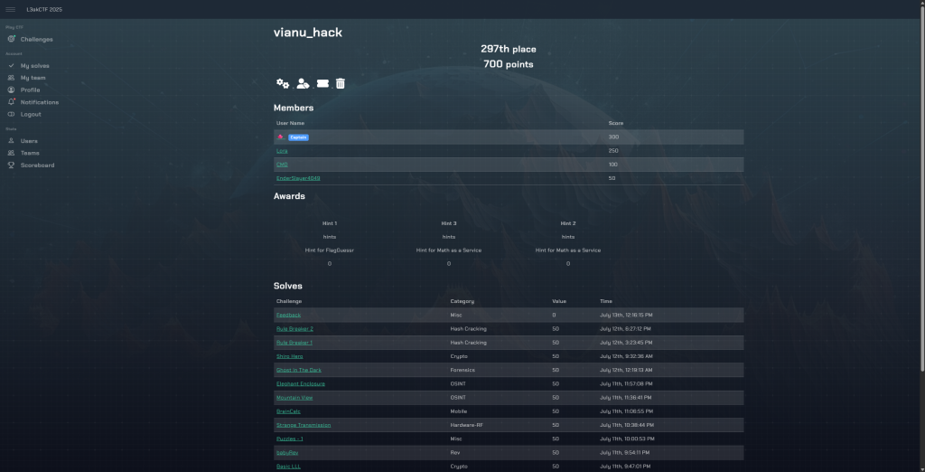Open member EnderSlayer4049's profile

click(x=298, y=178)
